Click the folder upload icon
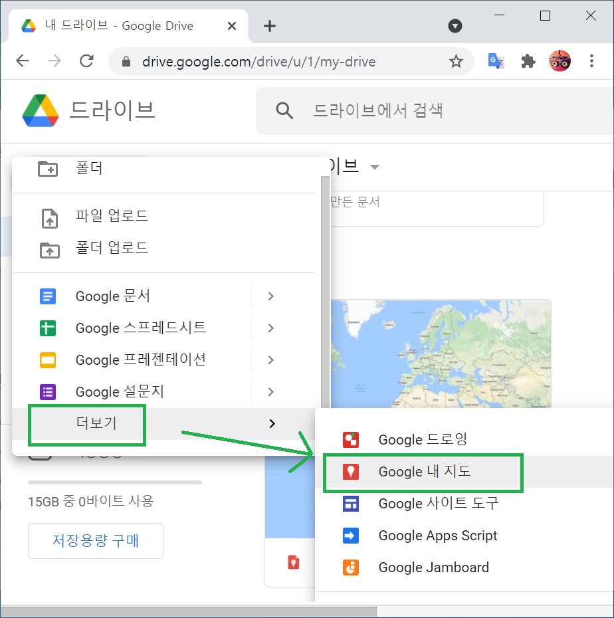 (50, 250)
